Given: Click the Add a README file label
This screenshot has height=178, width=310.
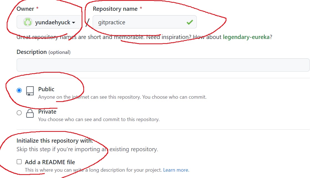Looking at the screenshot, I should click(50, 162).
